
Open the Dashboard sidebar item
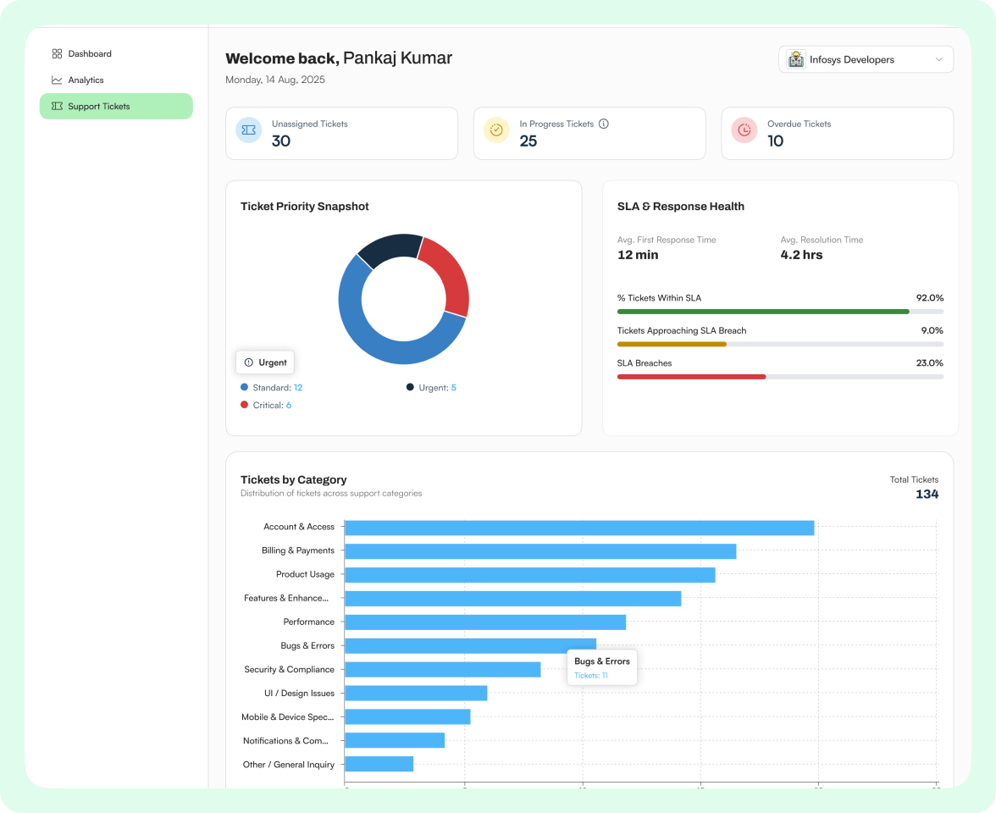pyautogui.click(x=115, y=54)
